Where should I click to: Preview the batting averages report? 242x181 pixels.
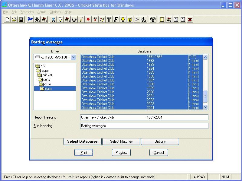click(x=121, y=153)
